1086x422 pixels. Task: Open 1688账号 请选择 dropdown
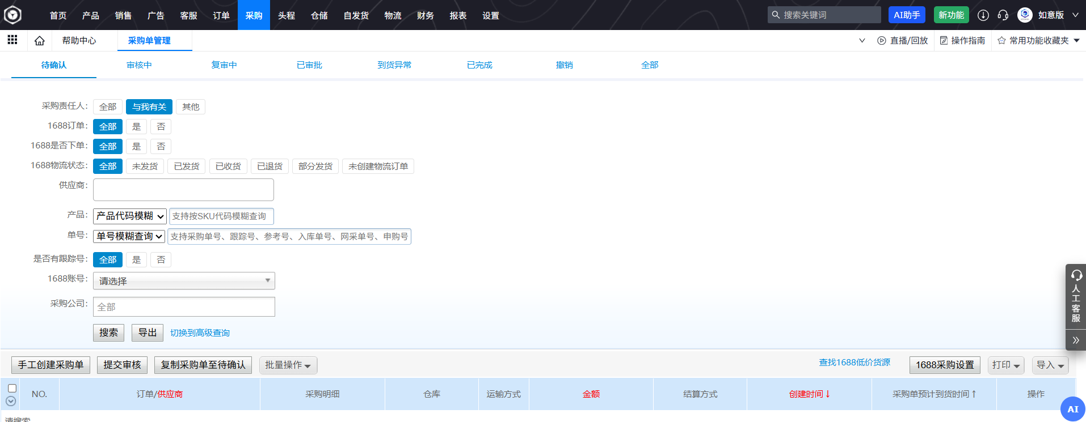click(184, 281)
